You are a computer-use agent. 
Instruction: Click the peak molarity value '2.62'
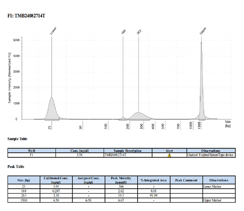click(121, 191)
